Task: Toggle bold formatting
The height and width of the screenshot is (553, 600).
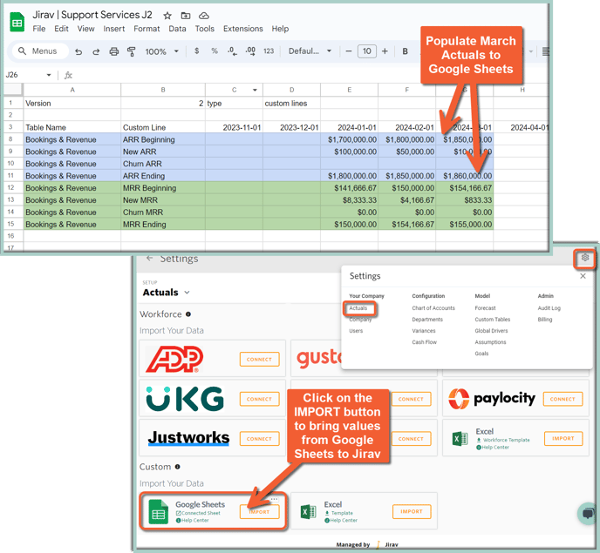Action: point(406,51)
